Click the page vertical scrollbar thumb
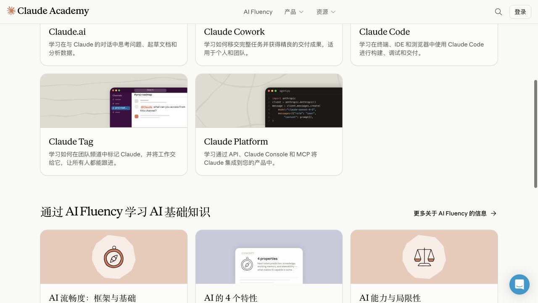Image resolution: width=538 pixels, height=303 pixels. pos(535,134)
